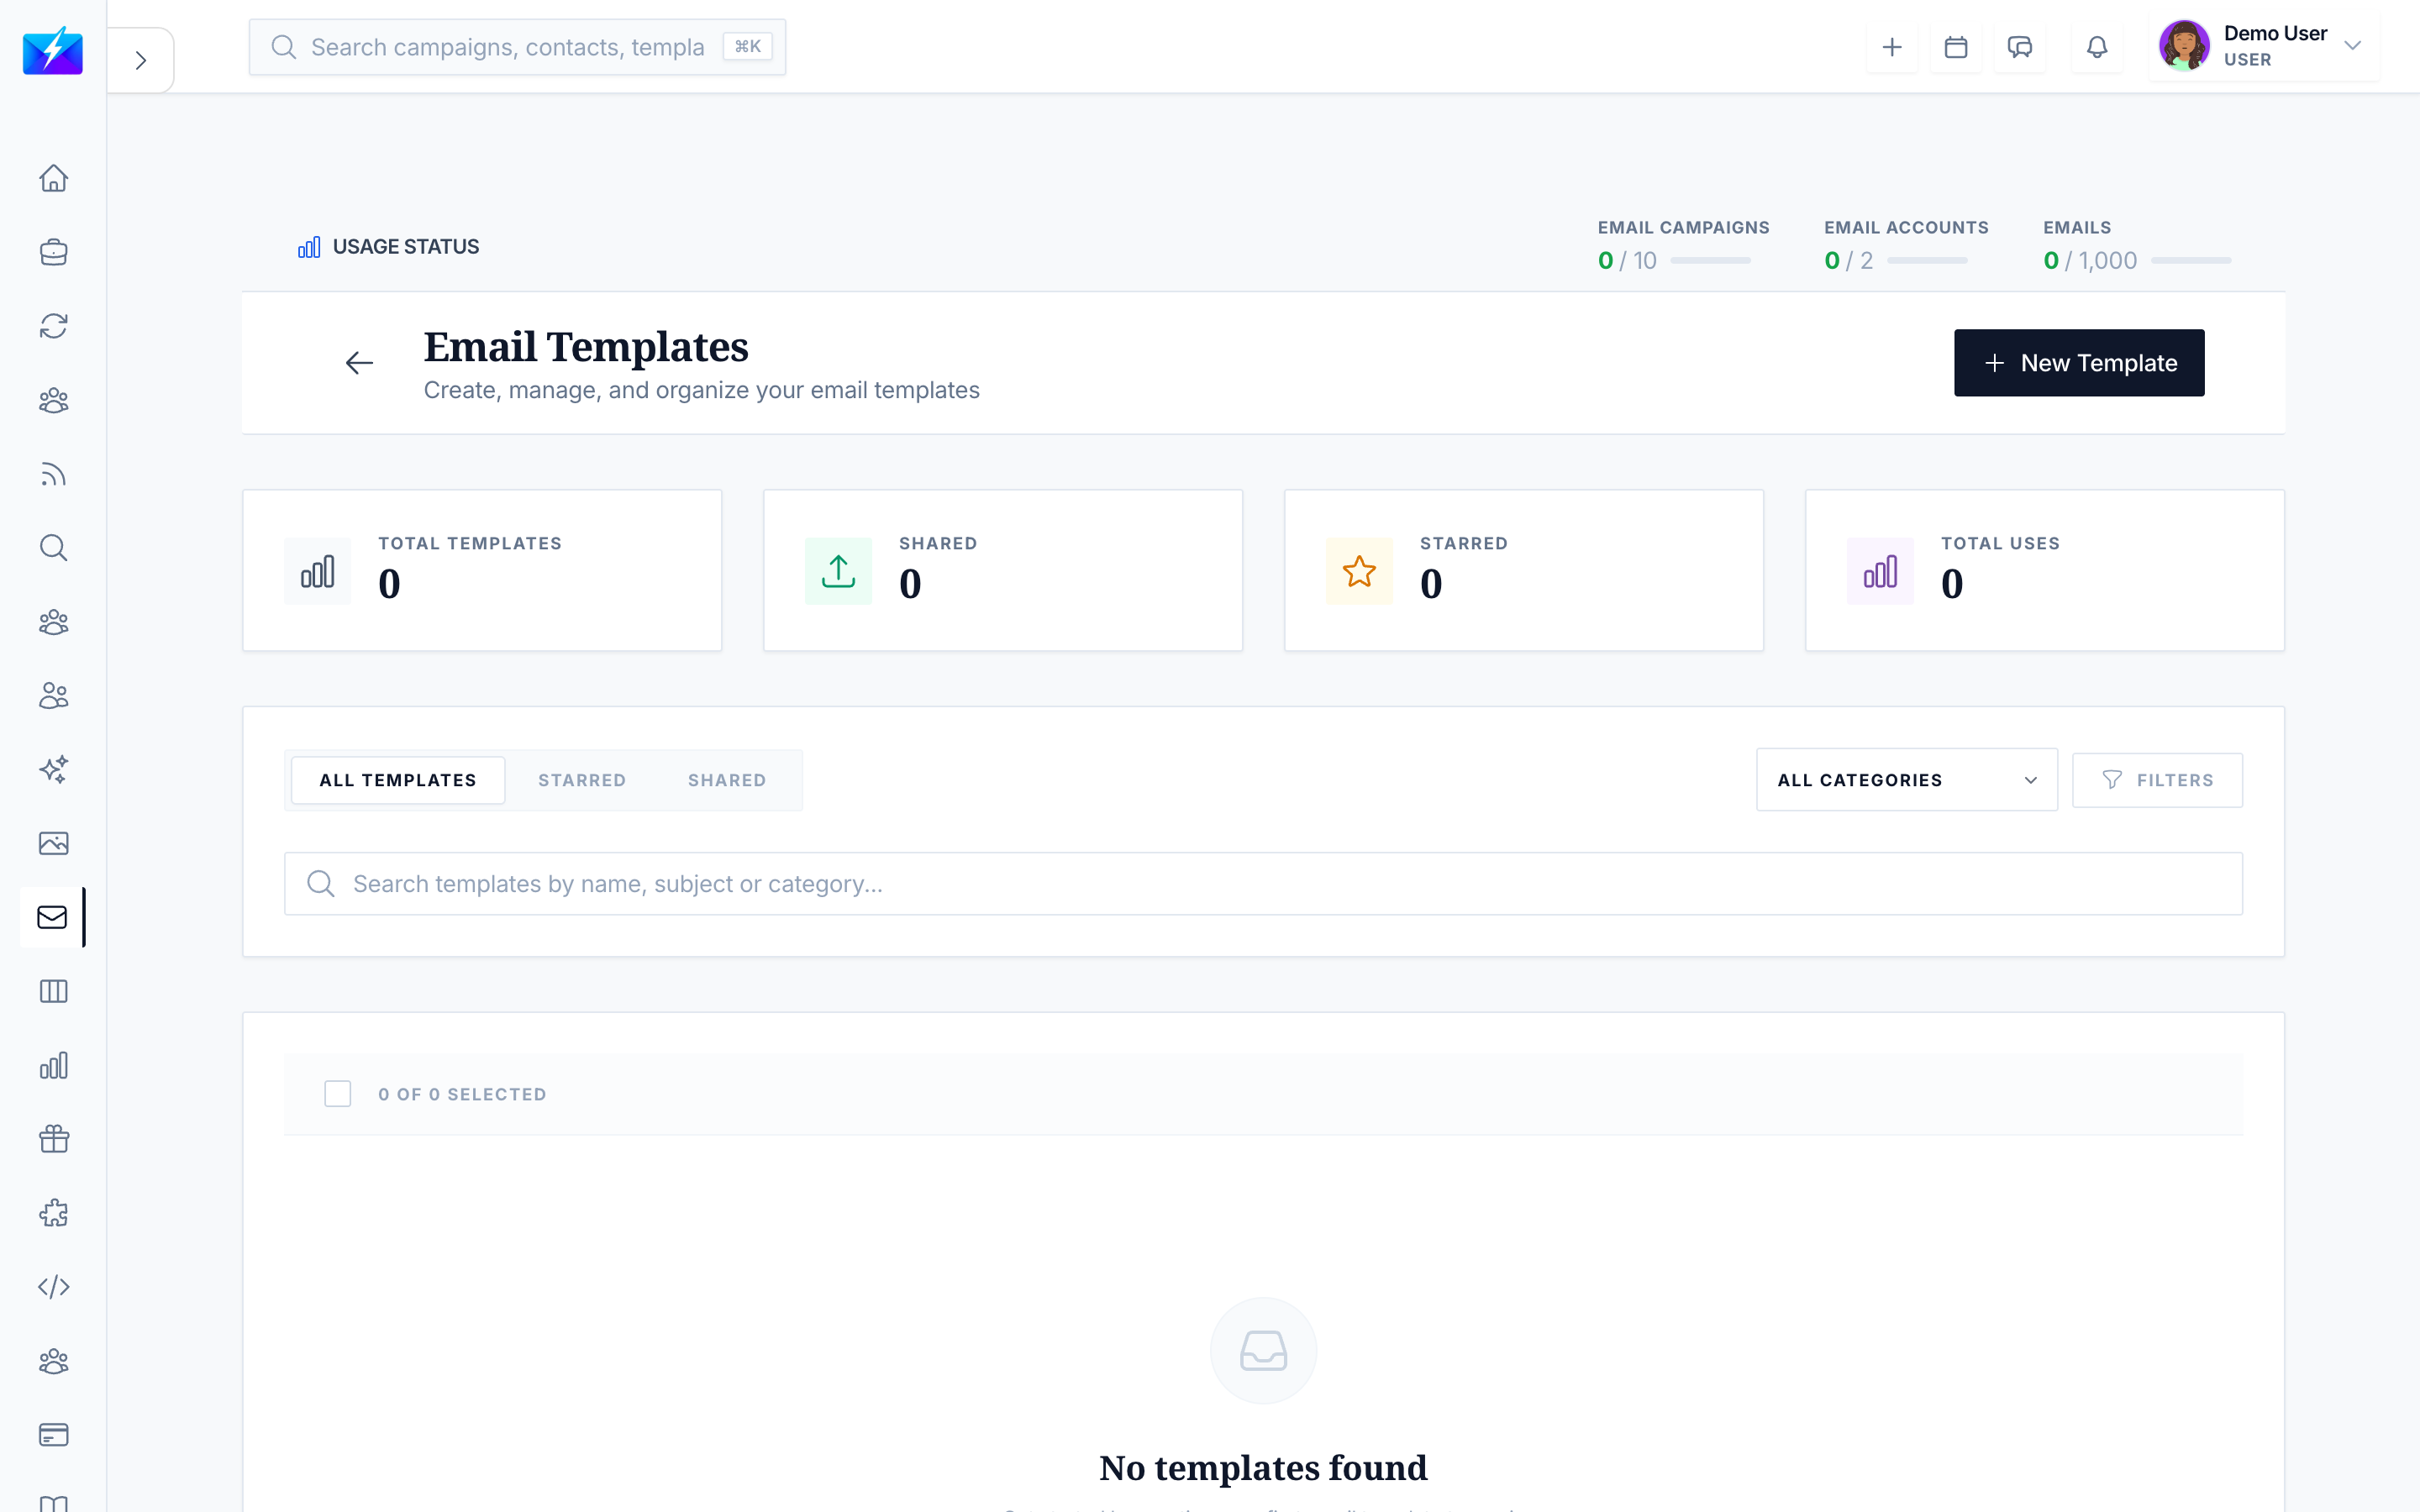2420x1512 pixels.
Task: Focus the global search campaigns field
Action: [517, 47]
